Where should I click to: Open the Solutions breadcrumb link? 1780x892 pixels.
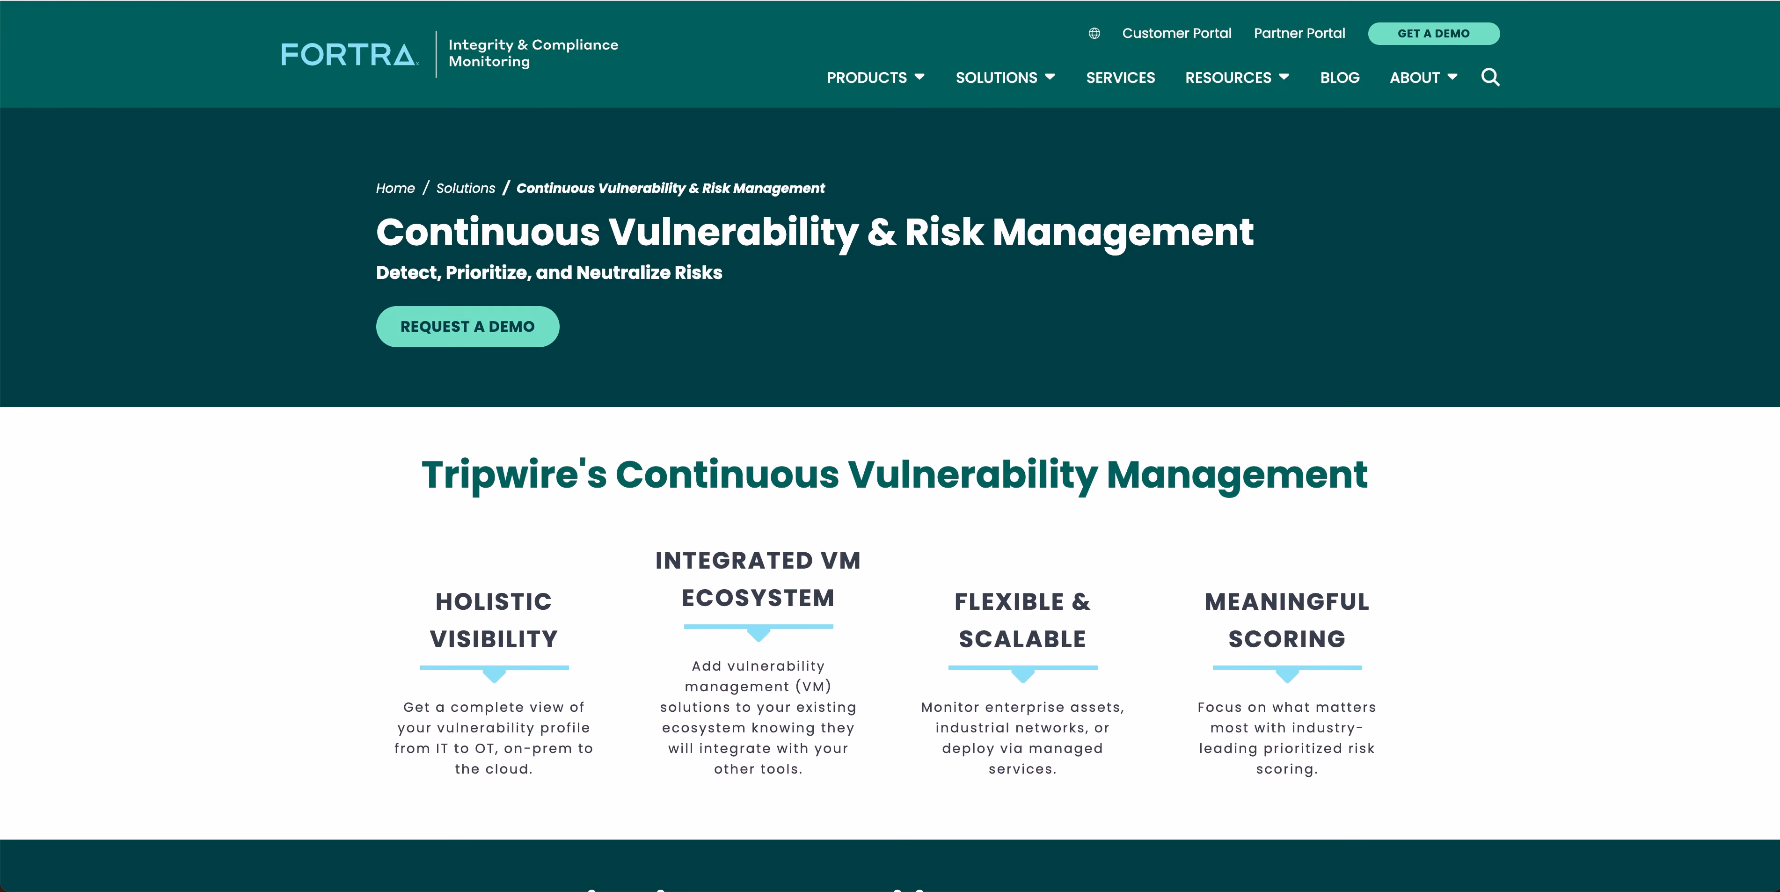[x=466, y=188]
